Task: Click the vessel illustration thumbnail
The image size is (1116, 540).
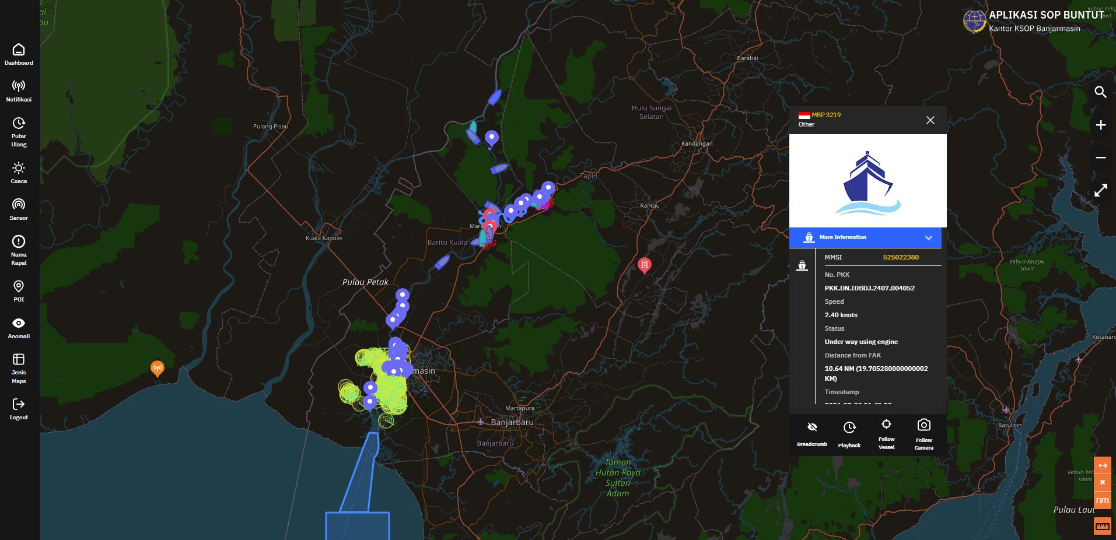Action: (x=867, y=181)
